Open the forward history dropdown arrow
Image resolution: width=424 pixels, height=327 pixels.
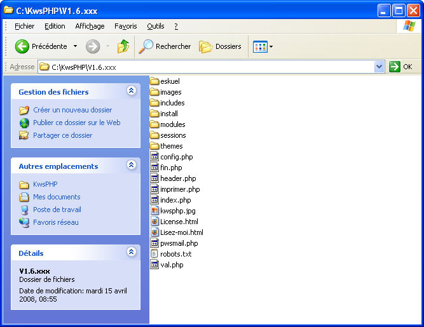(x=107, y=46)
